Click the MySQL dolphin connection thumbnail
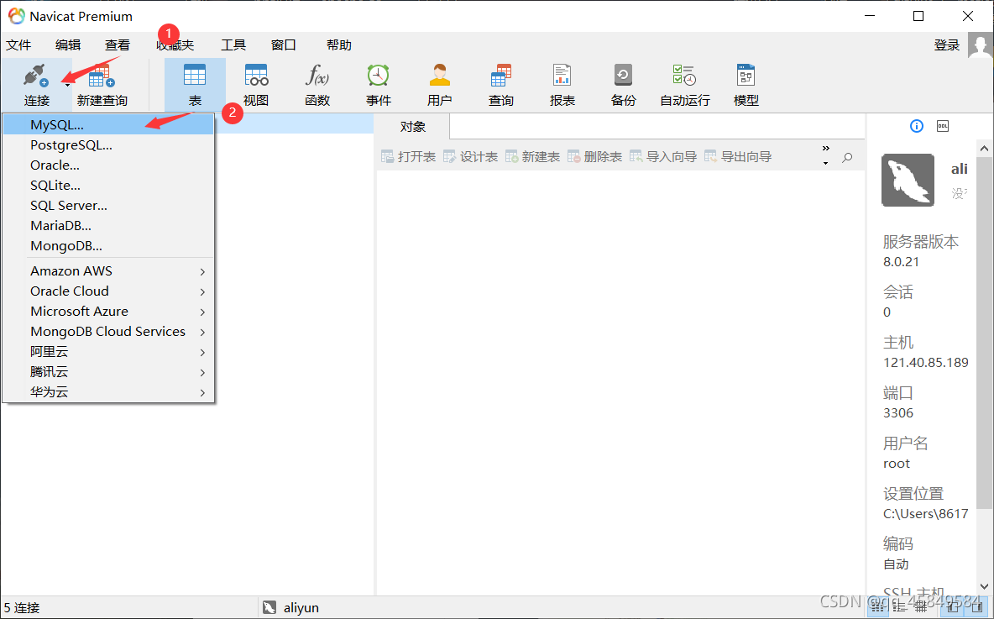Viewport: 994px width, 619px height. tap(908, 180)
